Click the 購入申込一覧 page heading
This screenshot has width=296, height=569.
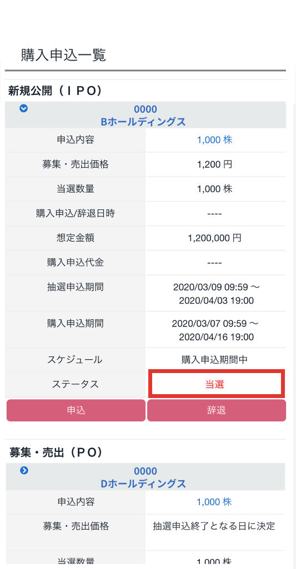[63, 56]
